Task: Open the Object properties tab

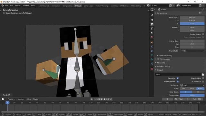Action: pyautogui.click(x=152, y=43)
